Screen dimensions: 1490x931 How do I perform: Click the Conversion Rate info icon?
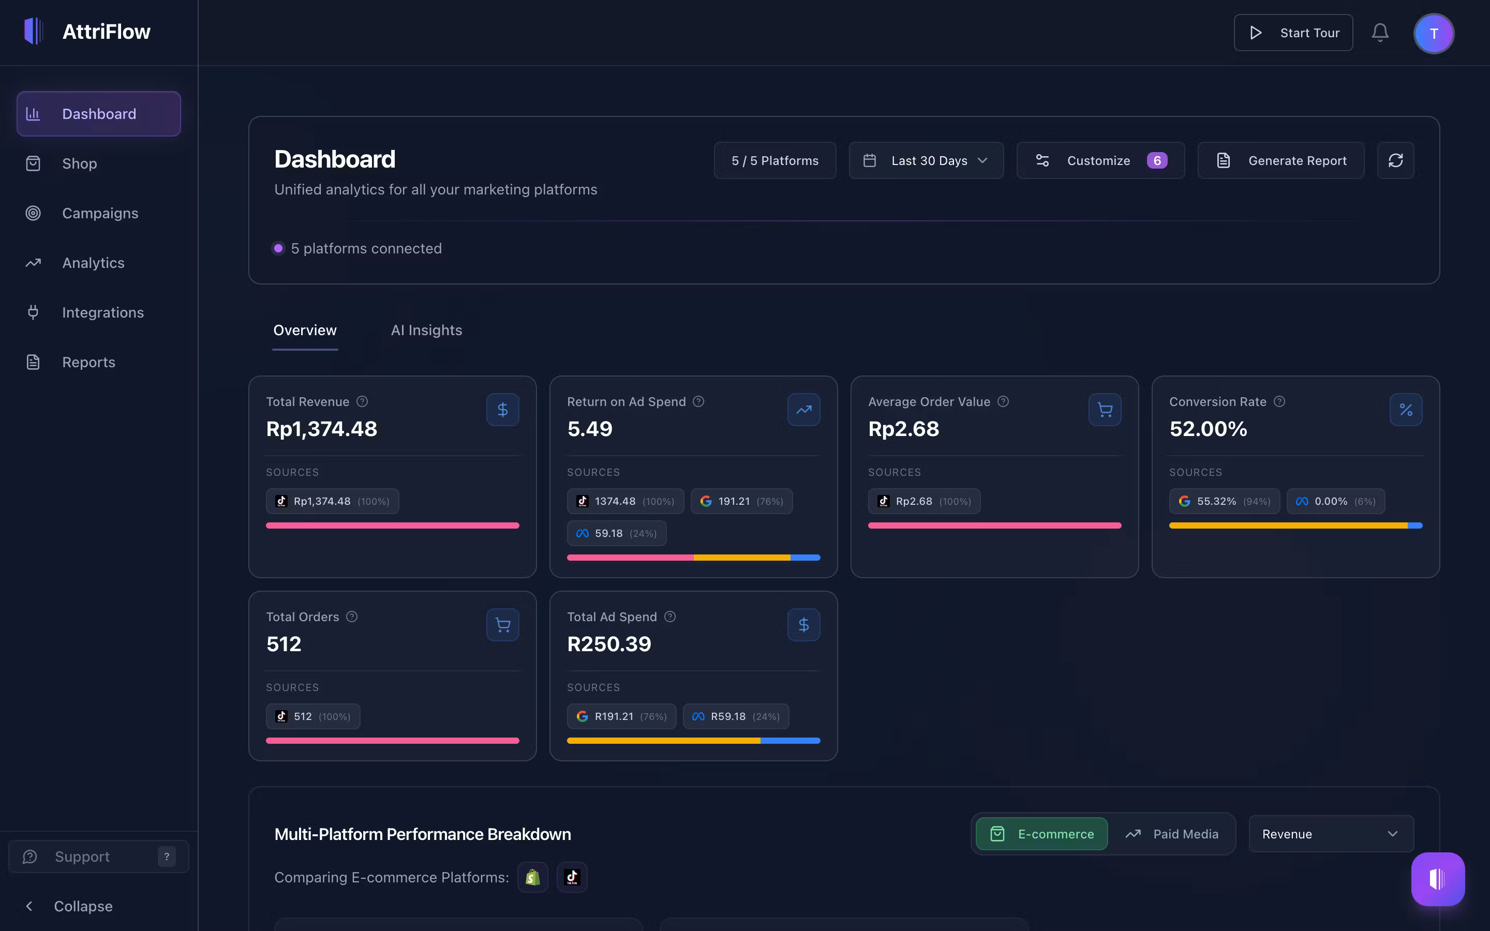[1279, 401]
